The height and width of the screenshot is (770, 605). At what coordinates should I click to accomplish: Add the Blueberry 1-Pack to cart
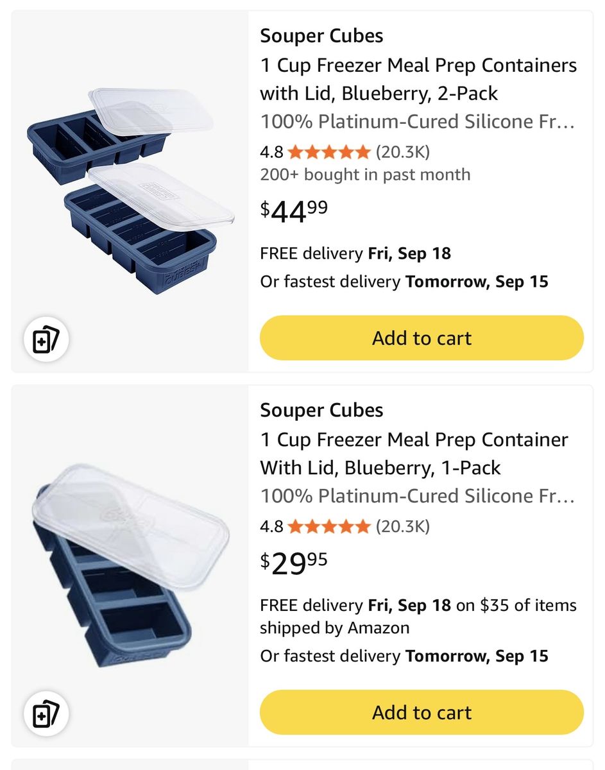click(x=422, y=712)
